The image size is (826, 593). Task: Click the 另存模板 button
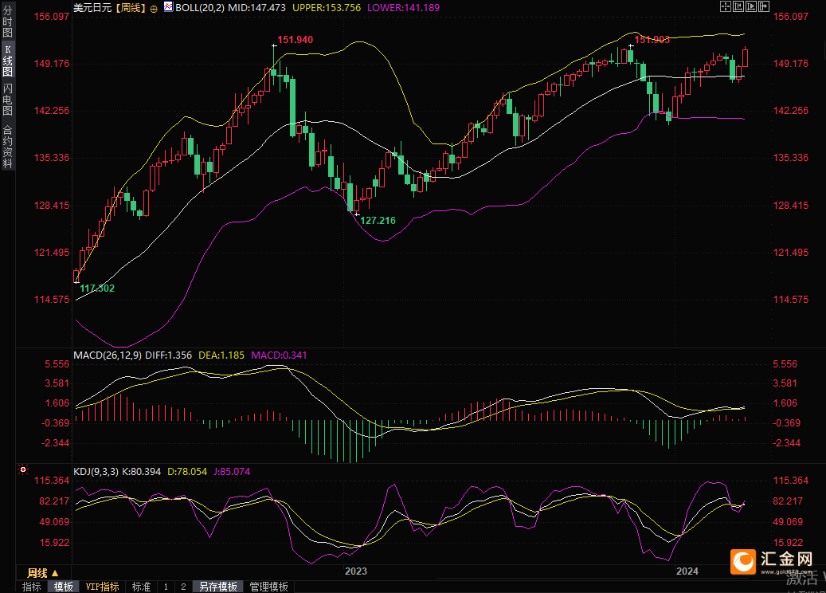point(218,587)
